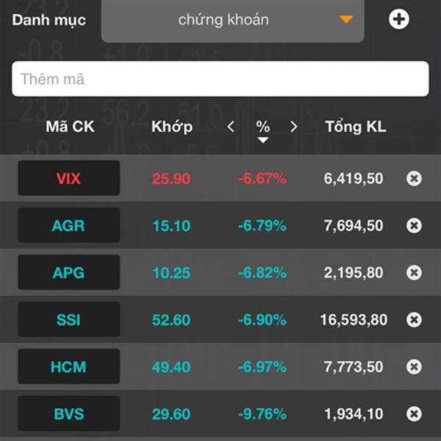Sort by Tổng KL column header
Viewport: 441px width, 441px height.
click(356, 126)
